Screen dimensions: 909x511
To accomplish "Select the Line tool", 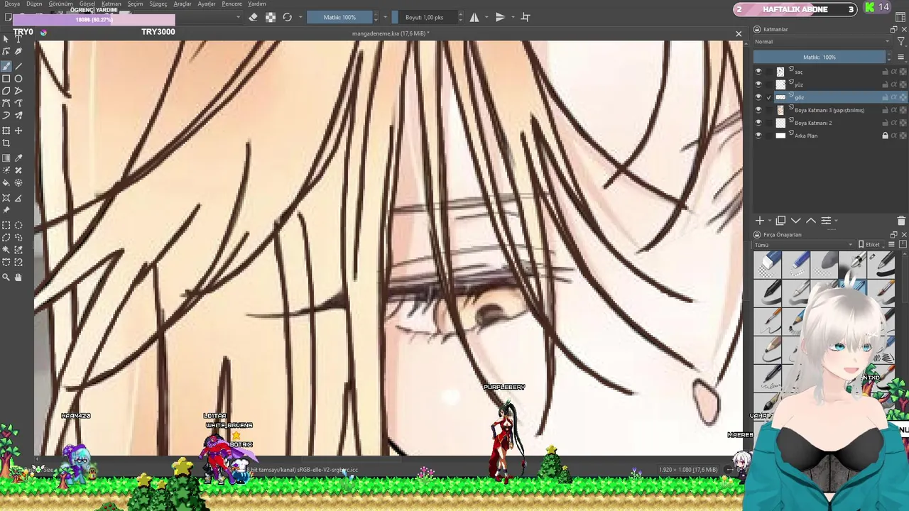I will [18, 66].
